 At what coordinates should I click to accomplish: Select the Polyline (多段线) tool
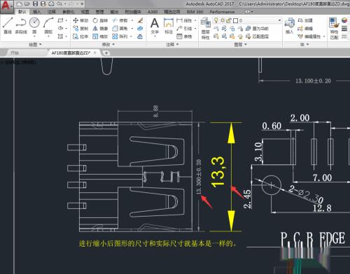pos(21,25)
